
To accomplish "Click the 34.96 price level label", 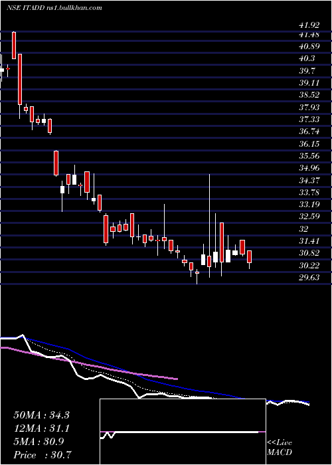I will [x=309, y=168].
